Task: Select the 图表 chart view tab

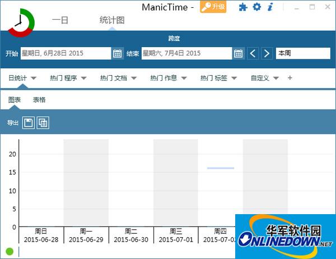Action: pos(15,100)
